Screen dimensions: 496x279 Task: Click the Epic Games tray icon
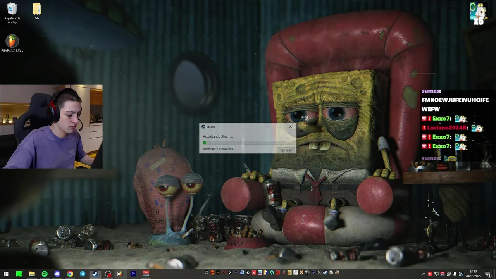click(206, 273)
